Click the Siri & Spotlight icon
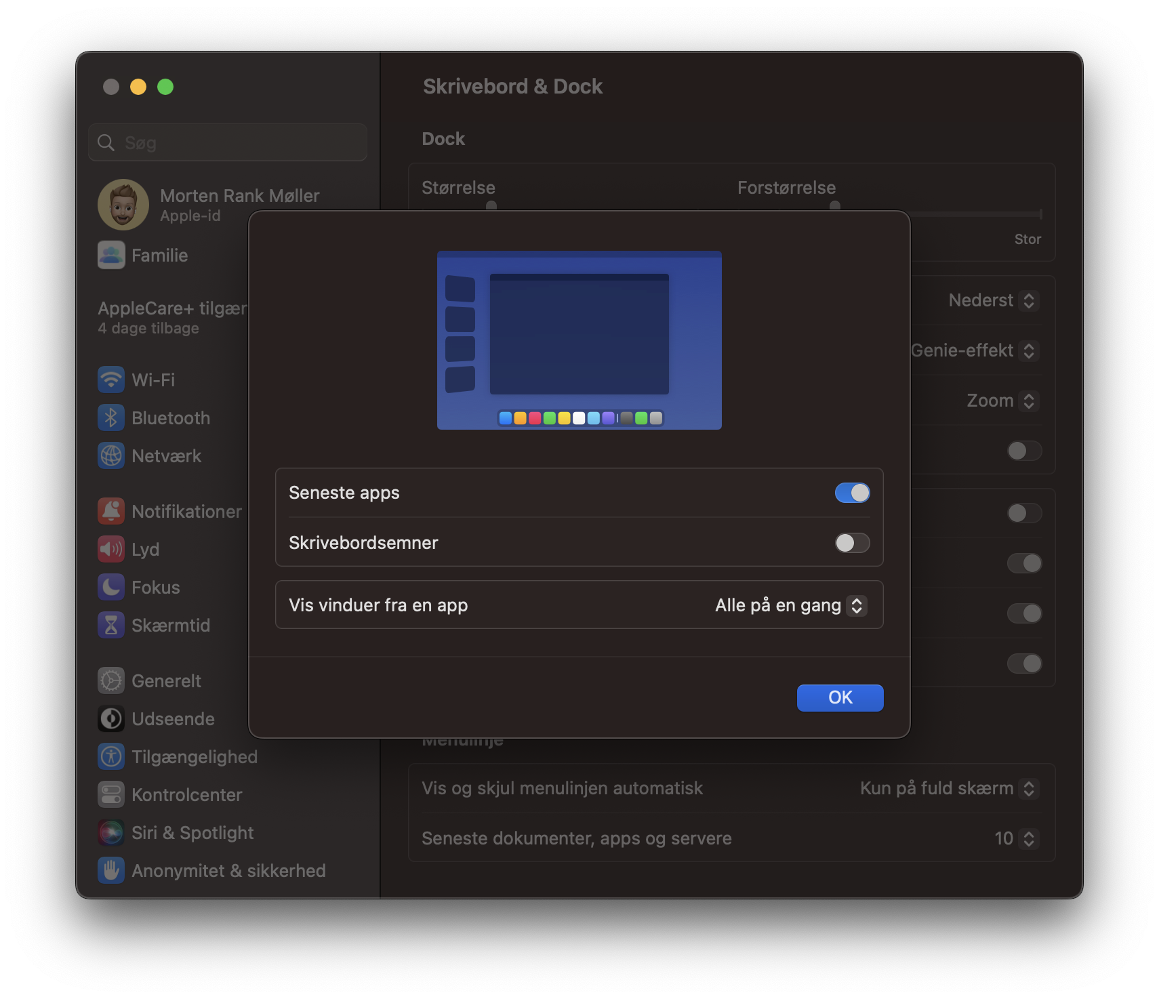The image size is (1159, 999). 111,832
